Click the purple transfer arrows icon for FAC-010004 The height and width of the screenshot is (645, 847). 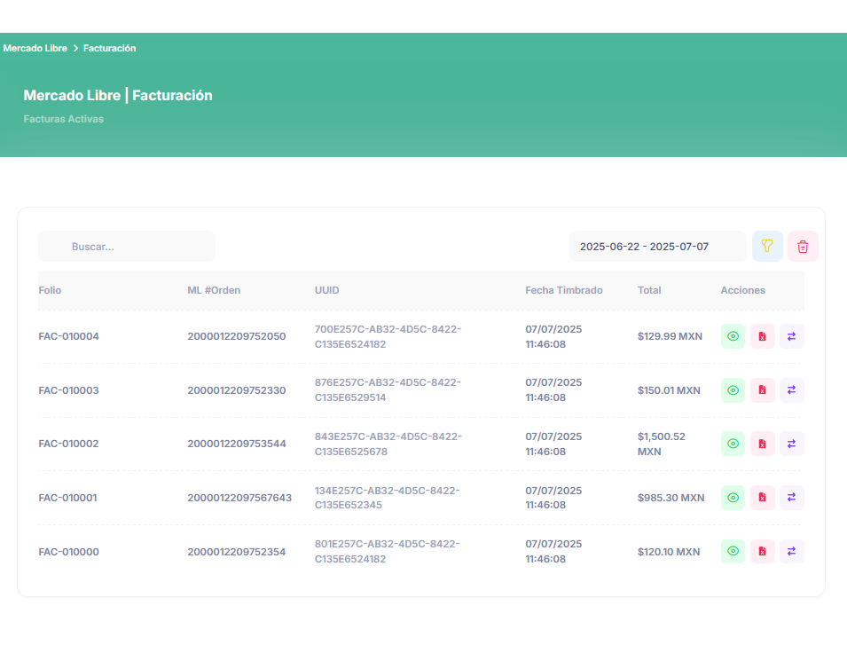(x=791, y=336)
